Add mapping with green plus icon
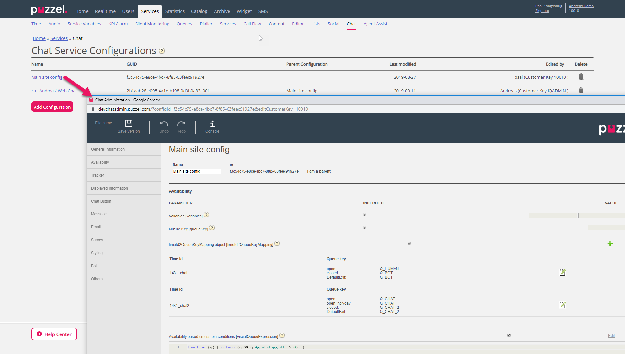The width and height of the screenshot is (625, 354). pos(610,244)
